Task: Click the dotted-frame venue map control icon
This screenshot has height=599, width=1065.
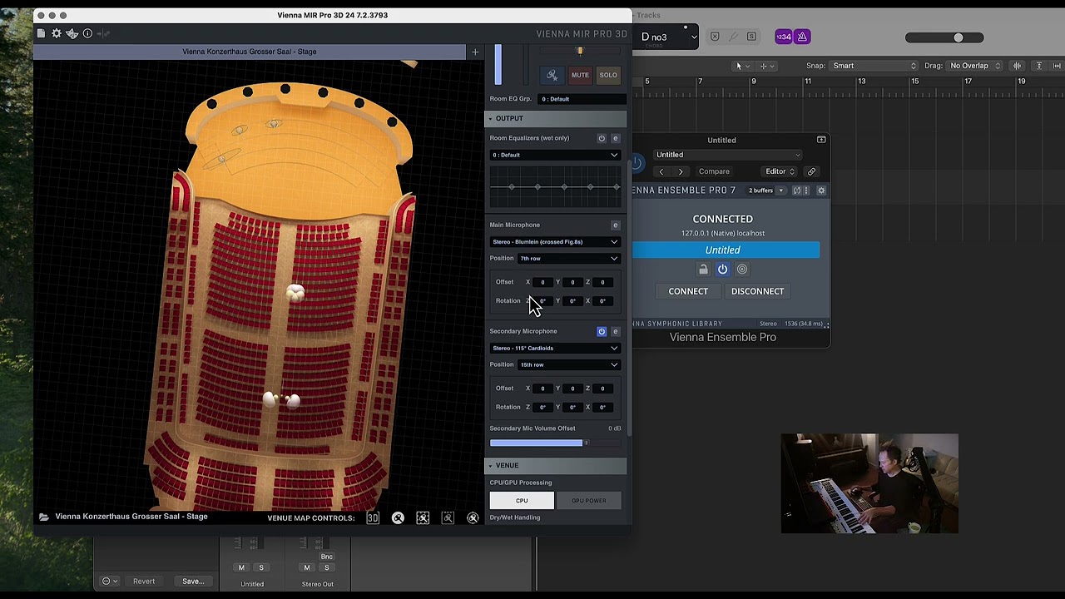Action: point(423,517)
